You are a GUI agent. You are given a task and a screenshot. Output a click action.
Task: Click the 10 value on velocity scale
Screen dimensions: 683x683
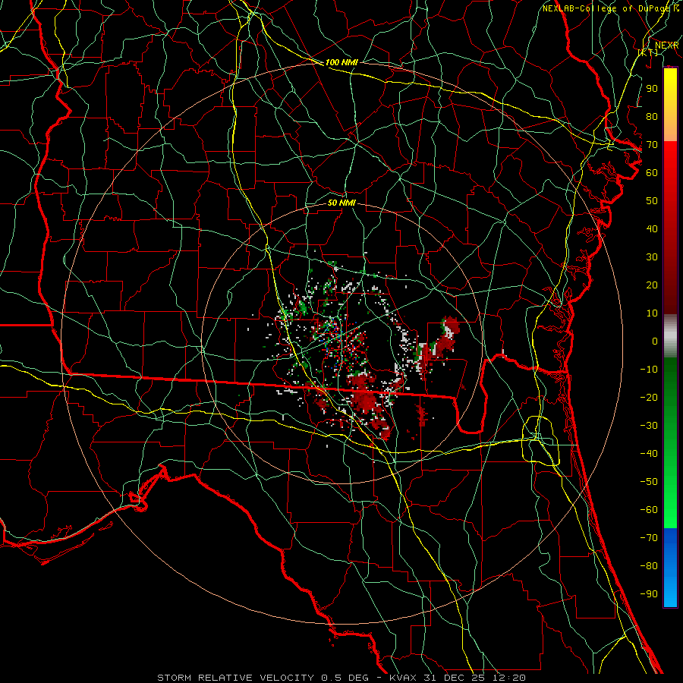pyautogui.click(x=652, y=313)
